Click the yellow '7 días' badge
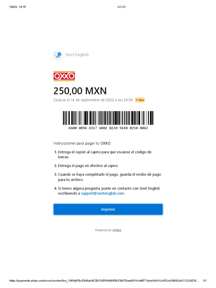 (140, 100)
